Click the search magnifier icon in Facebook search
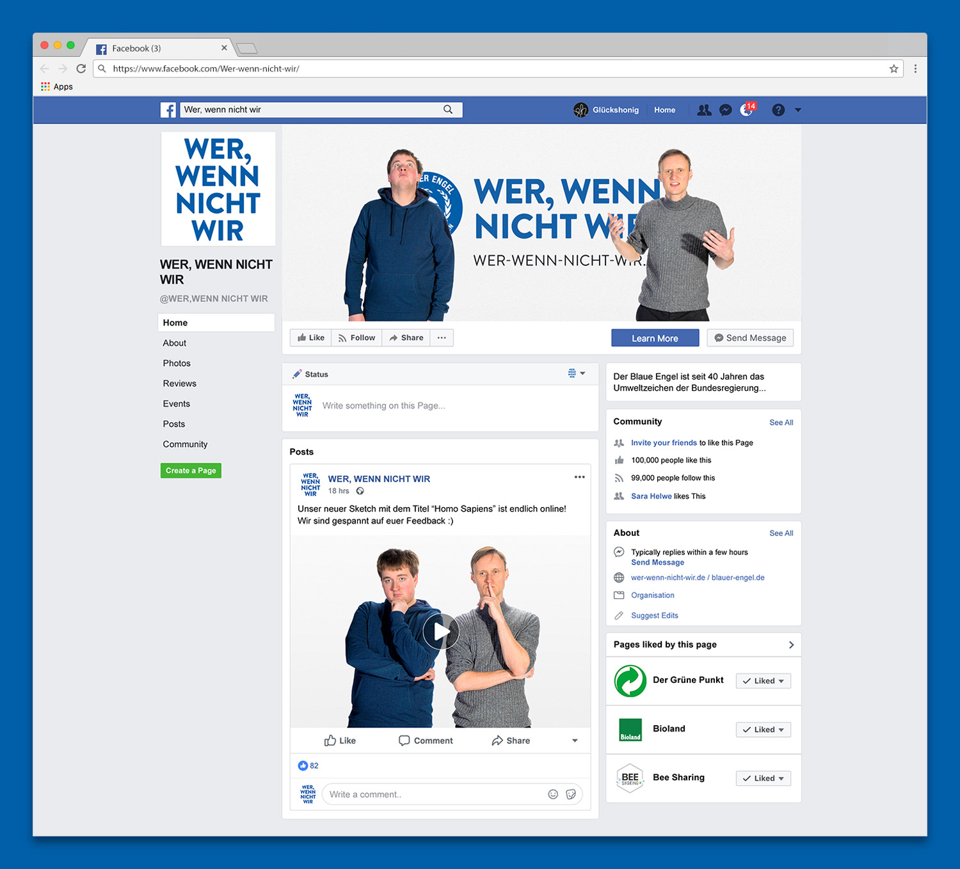This screenshot has height=869, width=960. pyautogui.click(x=448, y=109)
